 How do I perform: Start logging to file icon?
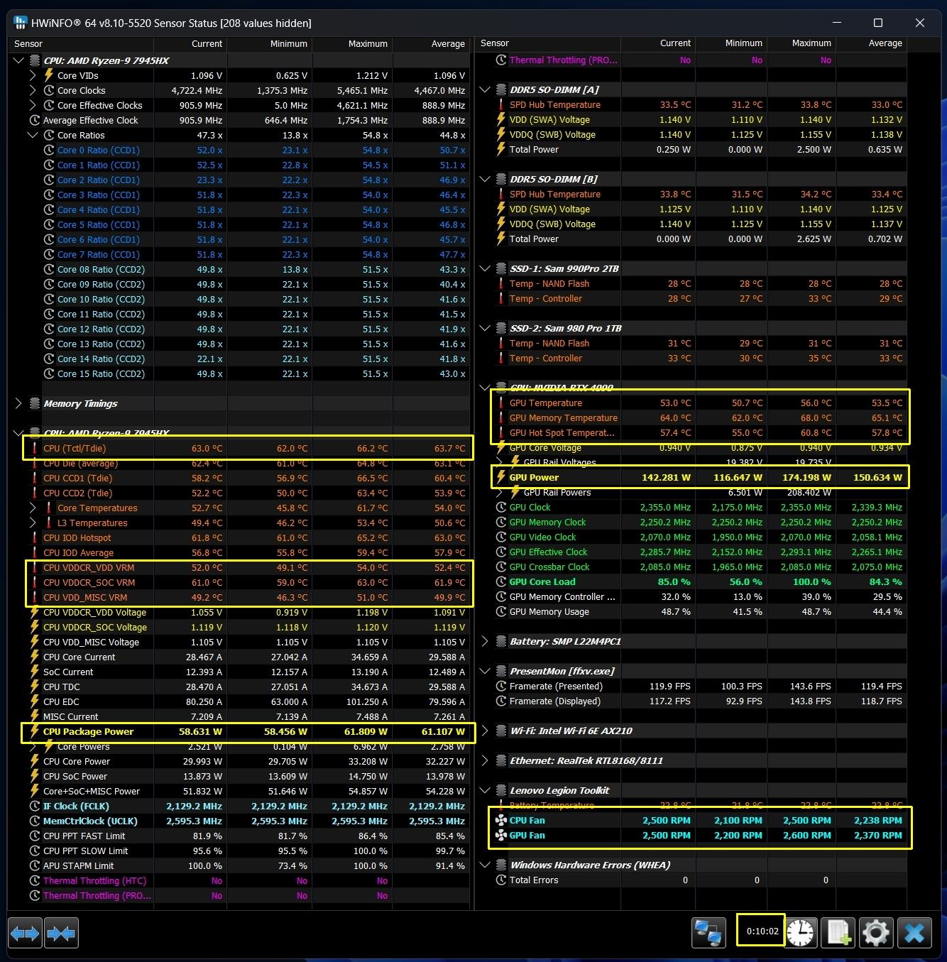(x=838, y=932)
